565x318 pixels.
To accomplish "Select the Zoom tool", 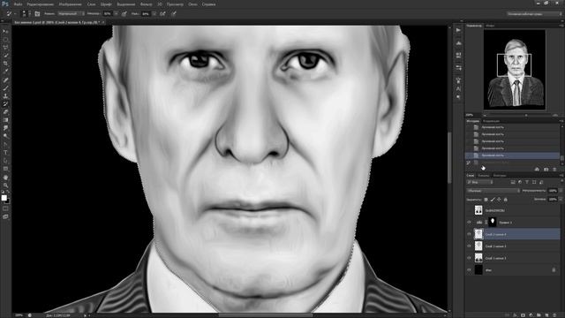I will 5,185.
